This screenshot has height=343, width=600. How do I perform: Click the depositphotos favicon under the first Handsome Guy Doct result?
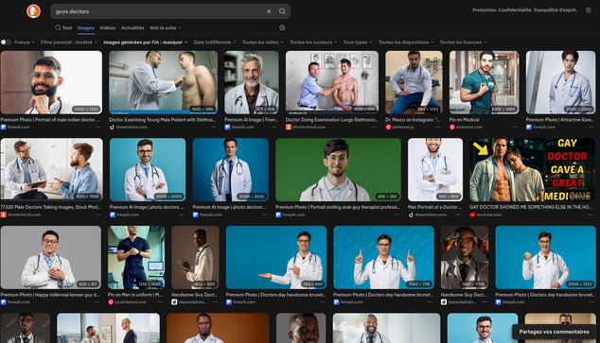click(174, 301)
